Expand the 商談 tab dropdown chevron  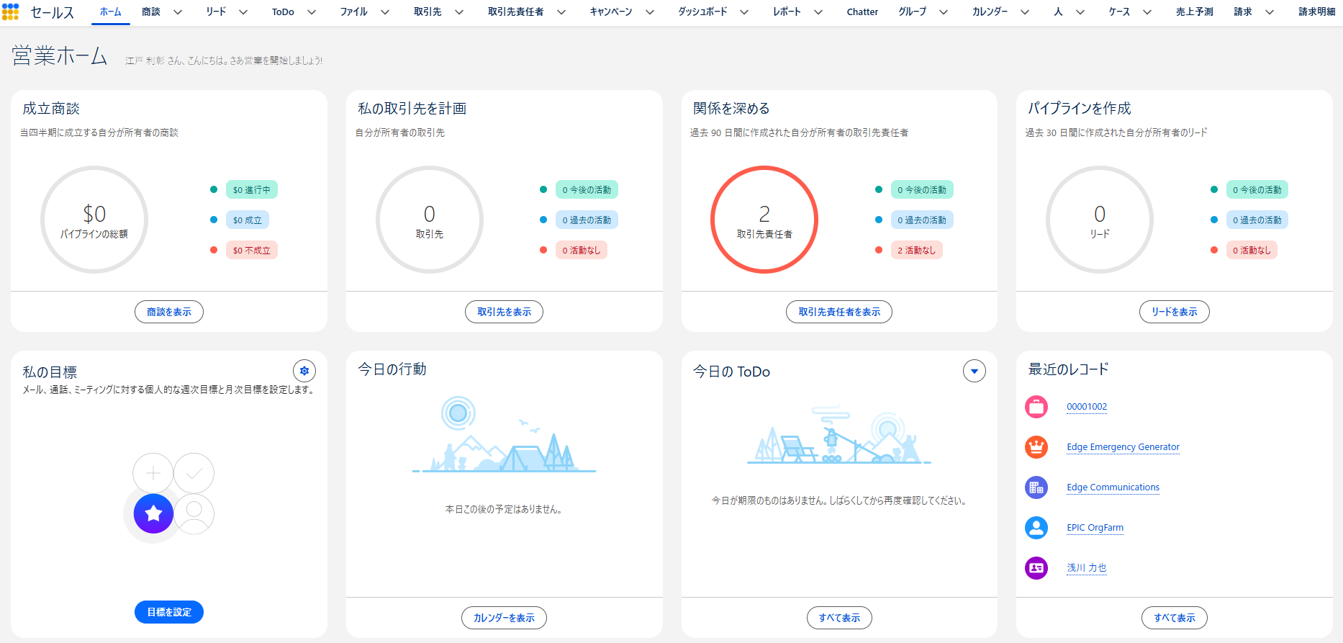pyautogui.click(x=178, y=12)
